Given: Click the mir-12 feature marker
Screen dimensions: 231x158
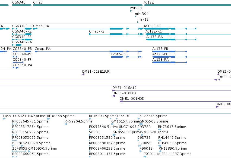Looking at the screenshot, I should pos(138,22).
